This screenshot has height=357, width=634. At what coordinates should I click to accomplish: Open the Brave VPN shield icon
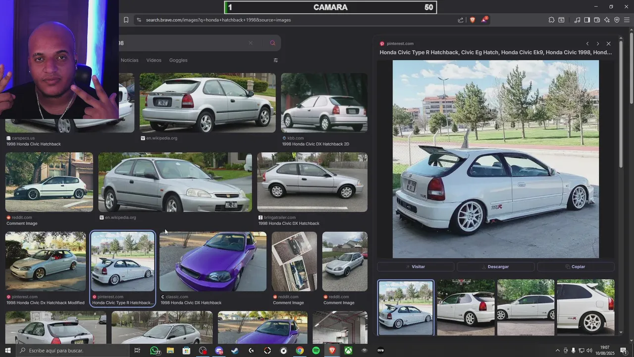pos(617,20)
